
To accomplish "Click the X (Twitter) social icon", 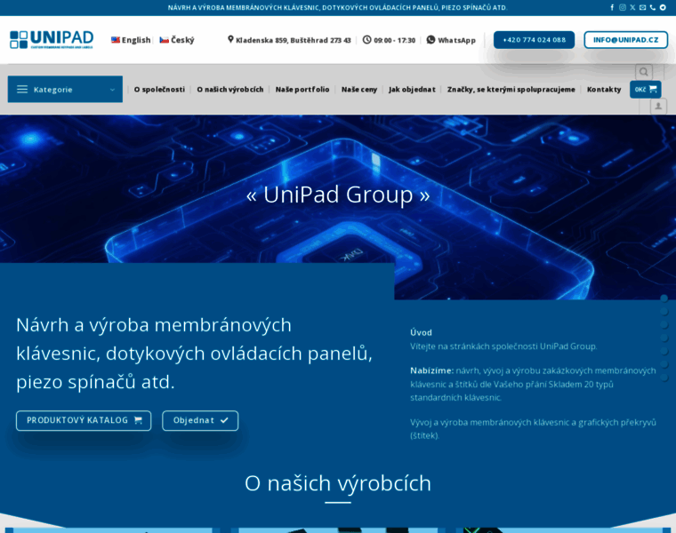I will (632, 7).
